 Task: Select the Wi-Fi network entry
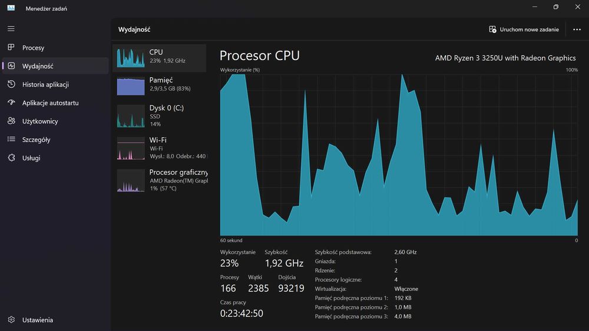[x=160, y=148]
